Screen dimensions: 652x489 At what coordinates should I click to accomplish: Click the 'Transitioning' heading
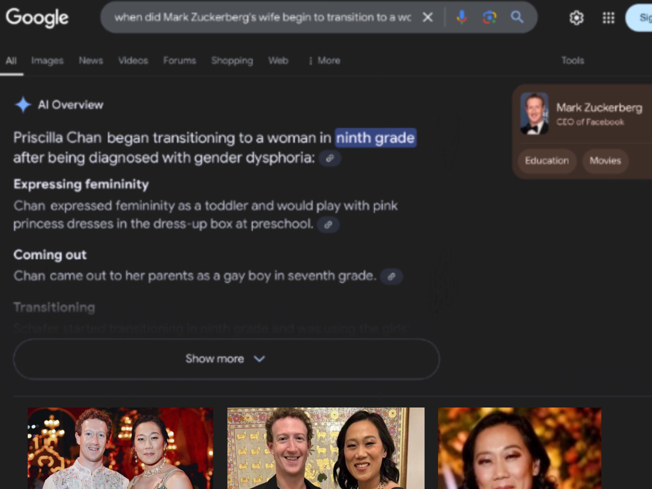point(54,308)
